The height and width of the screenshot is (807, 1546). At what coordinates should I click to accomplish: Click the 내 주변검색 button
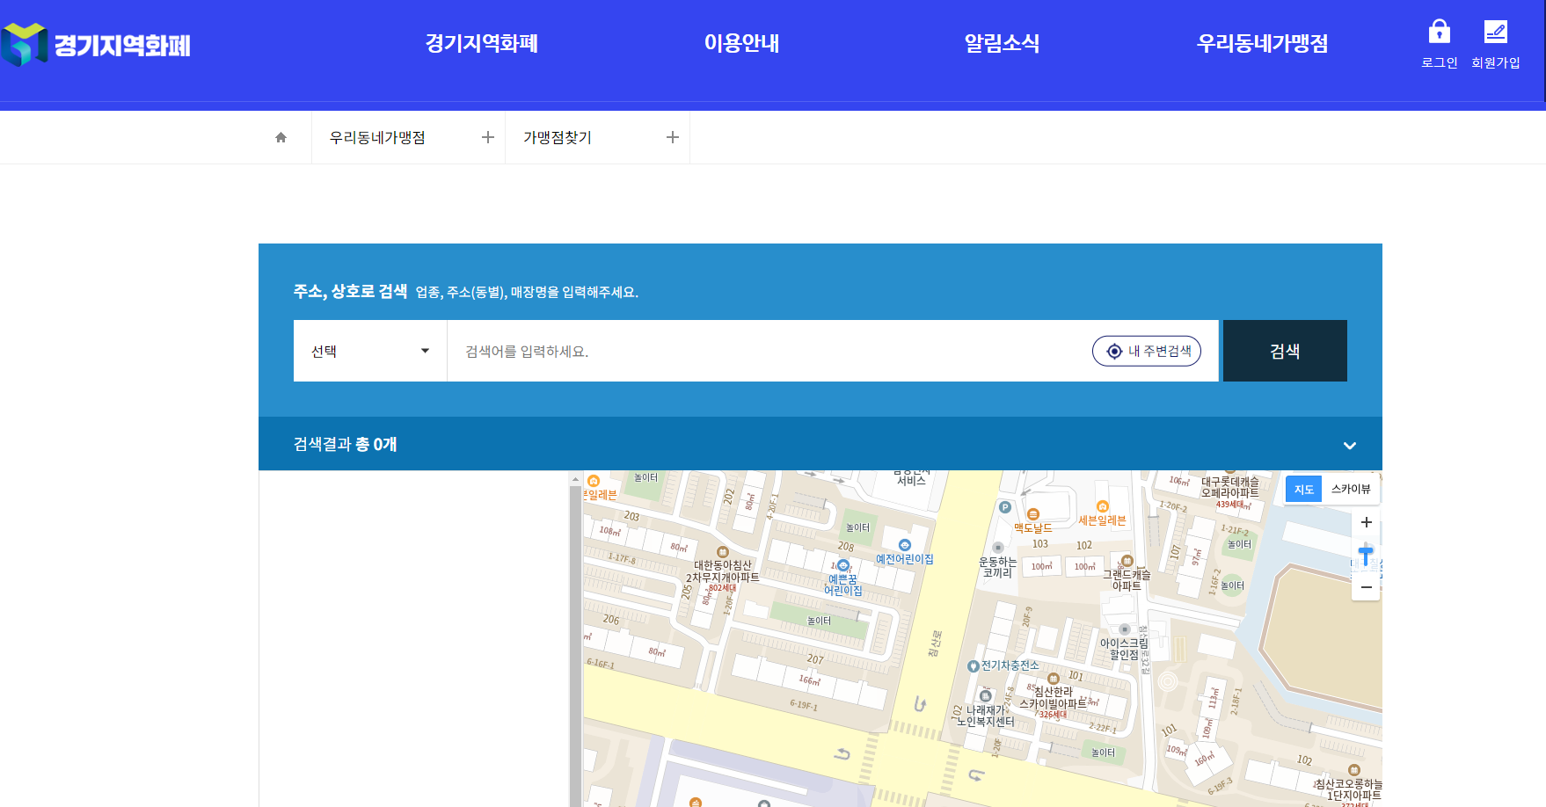[1146, 351]
